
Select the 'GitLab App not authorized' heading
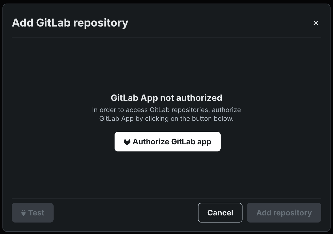[166, 98]
